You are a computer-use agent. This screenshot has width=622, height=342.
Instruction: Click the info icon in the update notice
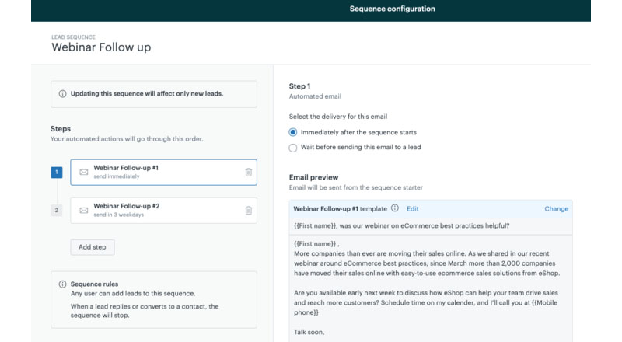click(x=62, y=94)
